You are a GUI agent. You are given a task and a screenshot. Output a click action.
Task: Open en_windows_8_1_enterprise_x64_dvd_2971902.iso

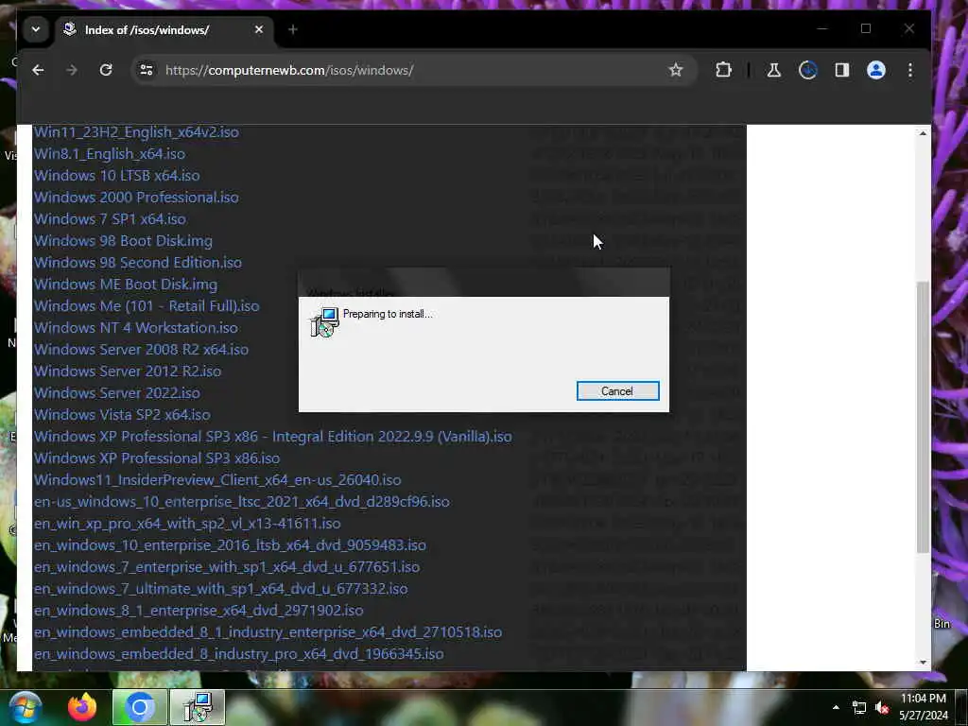pos(199,610)
